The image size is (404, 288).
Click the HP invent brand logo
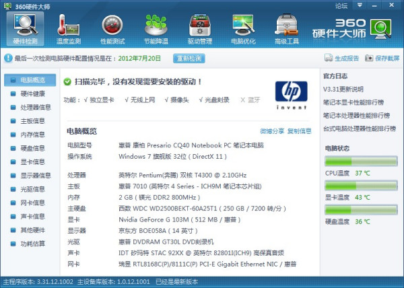291,95
